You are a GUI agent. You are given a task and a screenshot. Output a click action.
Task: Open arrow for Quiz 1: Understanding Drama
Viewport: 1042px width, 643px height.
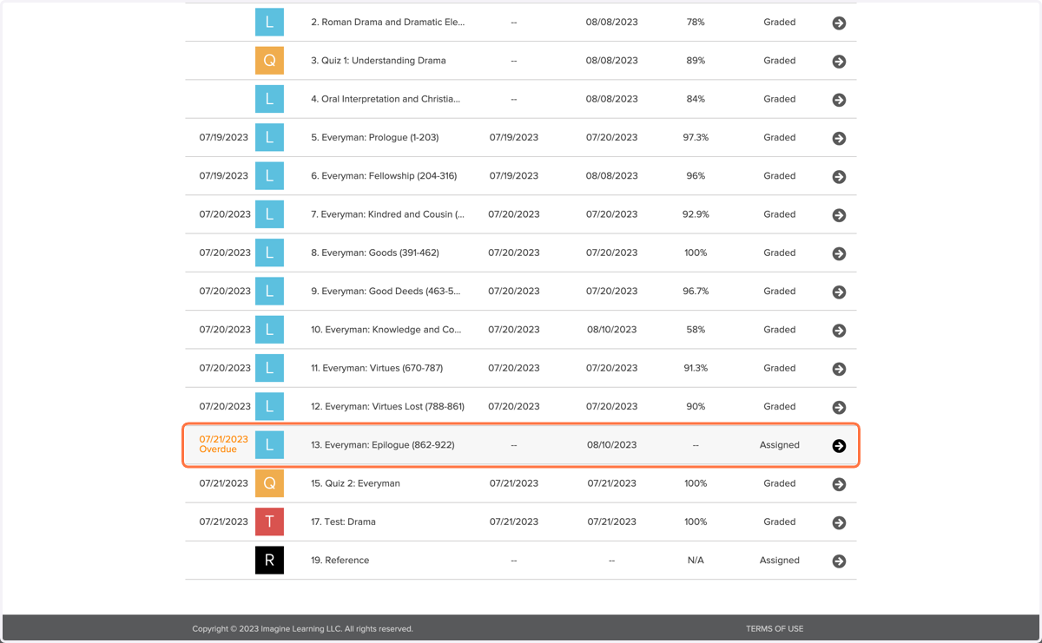tap(839, 62)
